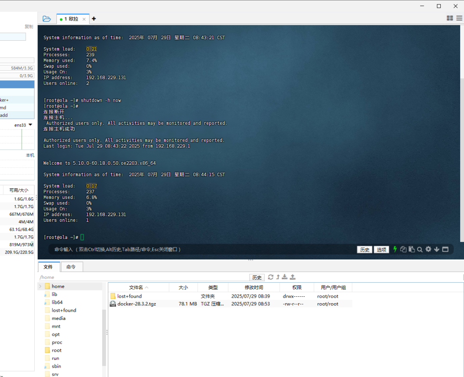Image resolution: width=464 pixels, height=377 pixels.
Task: Select the run folder in the tree
Action: [52, 358]
